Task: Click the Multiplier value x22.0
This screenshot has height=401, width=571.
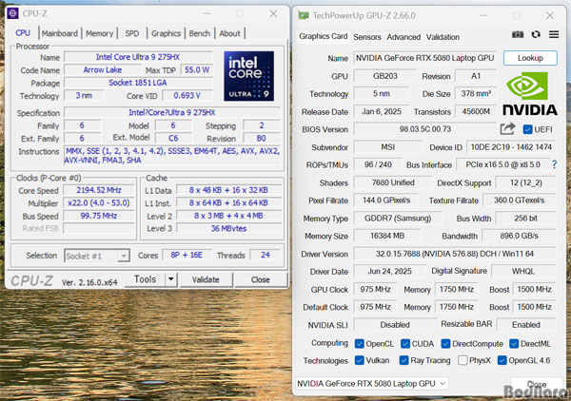Action: [99, 202]
